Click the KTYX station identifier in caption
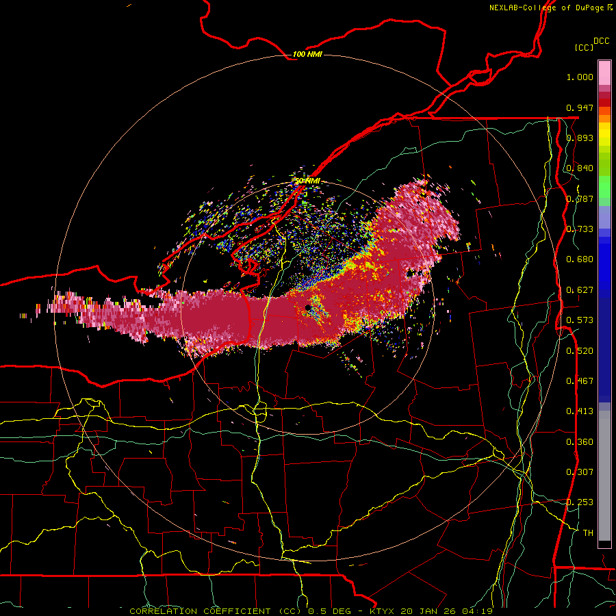The width and height of the screenshot is (616, 616). [x=383, y=611]
